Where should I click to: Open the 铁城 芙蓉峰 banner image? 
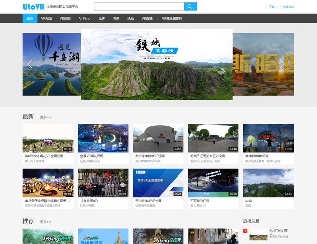coord(157,64)
